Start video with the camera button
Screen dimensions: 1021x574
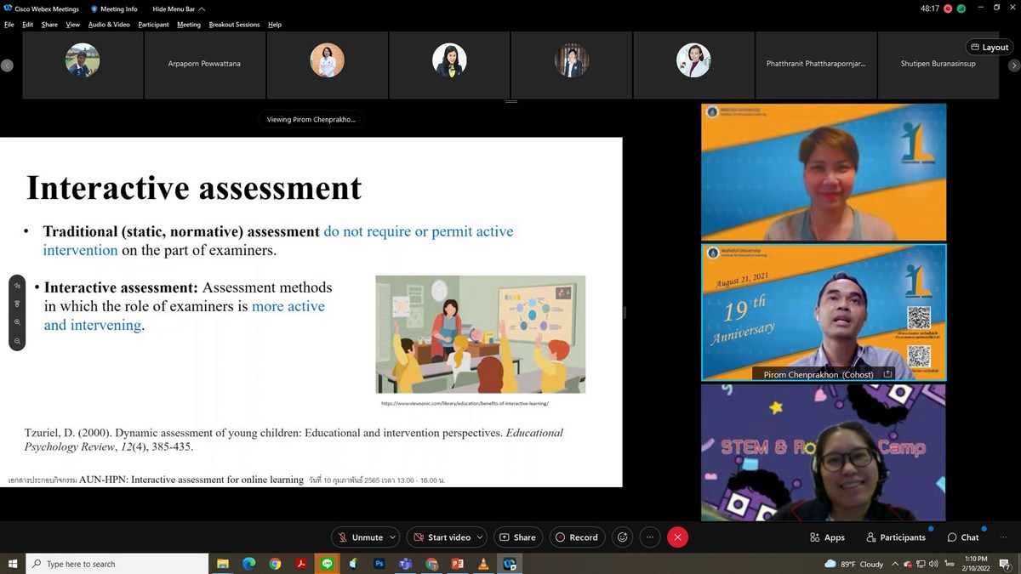(442, 537)
